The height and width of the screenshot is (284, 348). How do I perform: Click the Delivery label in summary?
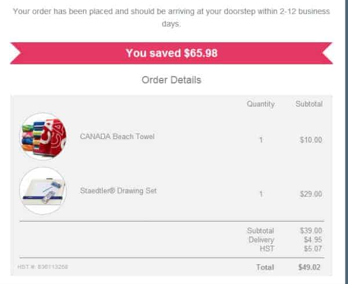(x=261, y=240)
